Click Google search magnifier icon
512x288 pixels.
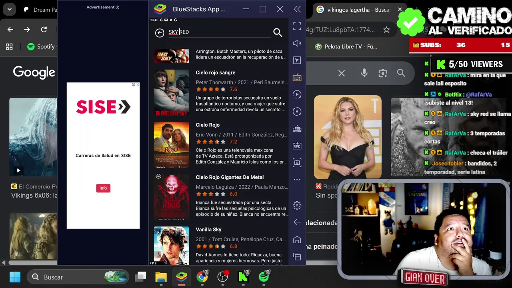401,73
